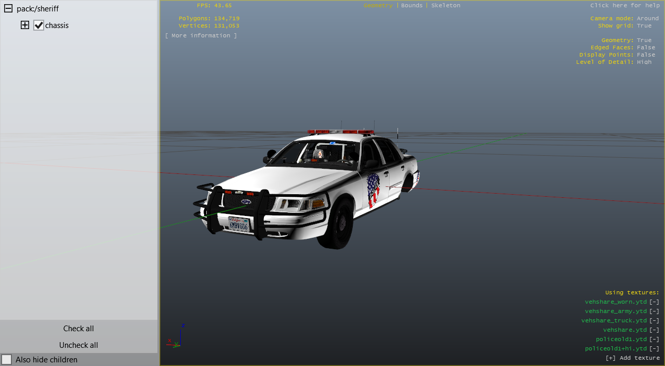Image resolution: width=665 pixels, height=366 pixels.
Task: Remove vehshare_army.ytd with its [-] button
Action: 654,311
